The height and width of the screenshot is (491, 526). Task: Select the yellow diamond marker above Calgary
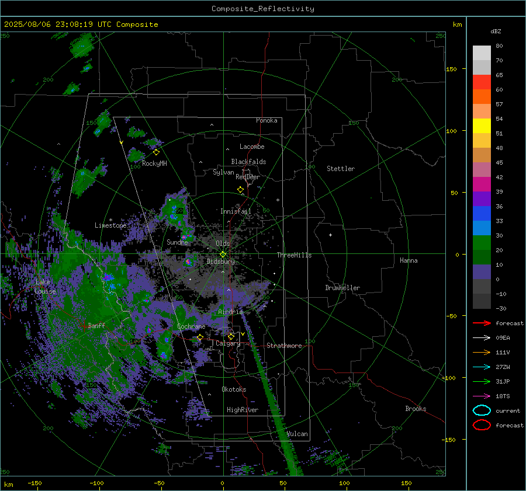(231, 336)
